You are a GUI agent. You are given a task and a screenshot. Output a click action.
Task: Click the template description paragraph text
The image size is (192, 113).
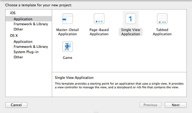119,85
